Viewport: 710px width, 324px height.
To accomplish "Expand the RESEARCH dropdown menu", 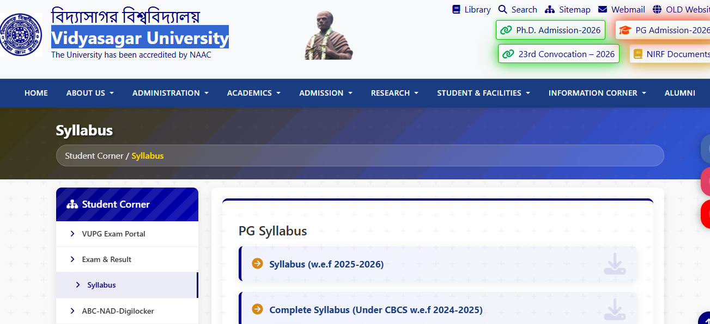I will coord(395,93).
